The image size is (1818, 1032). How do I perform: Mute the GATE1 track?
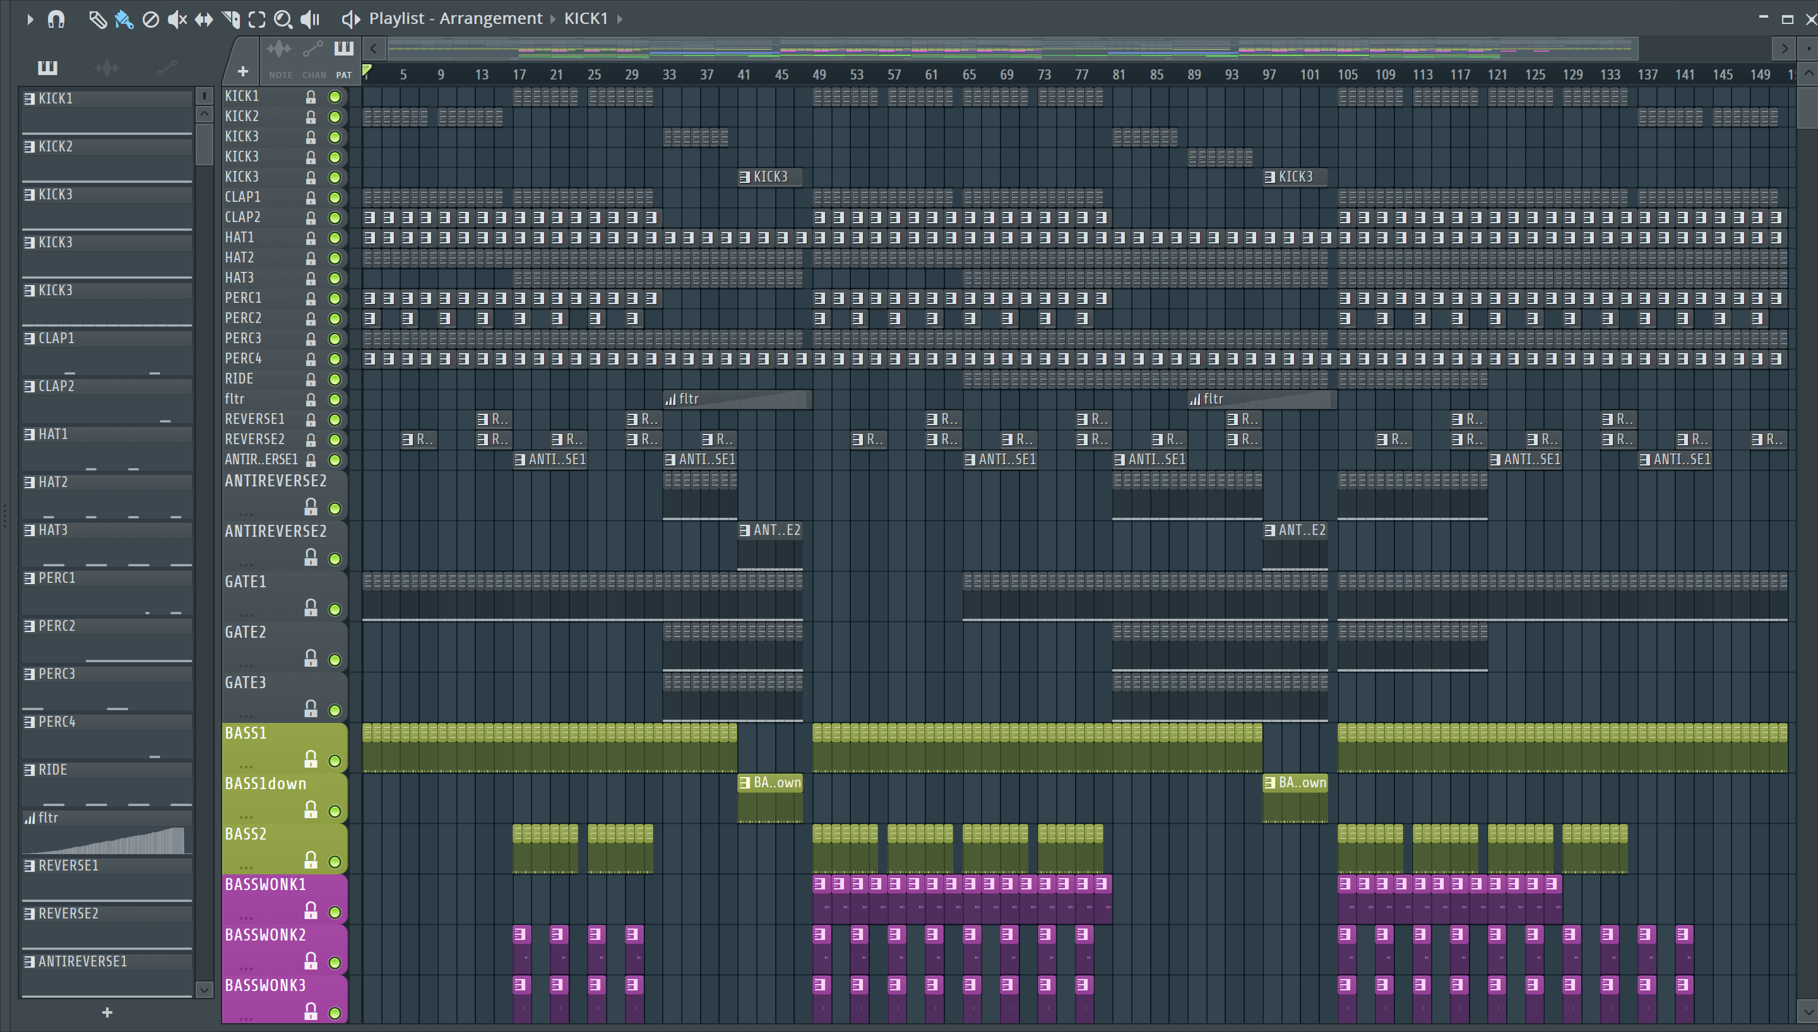pyautogui.click(x=335, y=609)
